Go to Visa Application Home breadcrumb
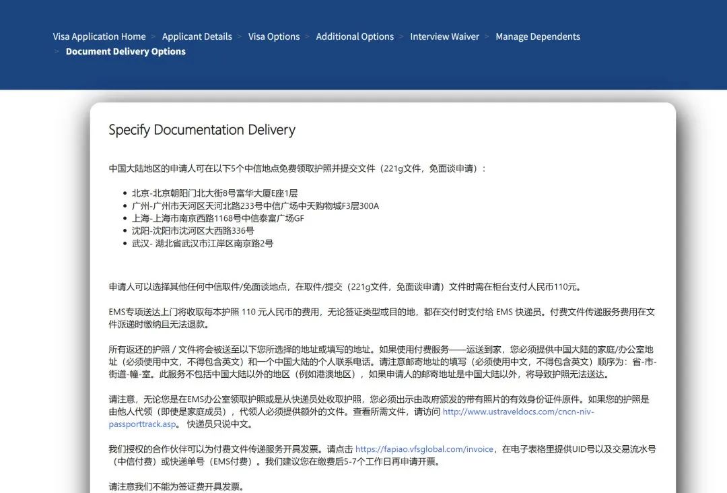Screen dimensions: 727x493 click(99, 36)
